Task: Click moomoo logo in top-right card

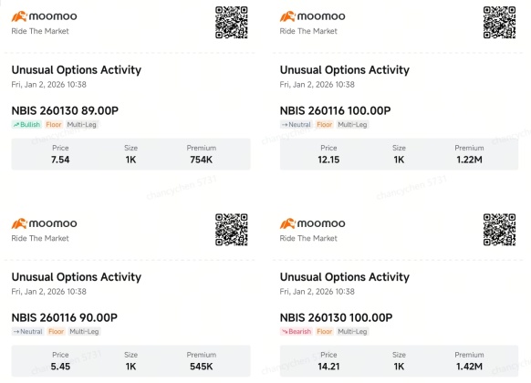Action: point(312,16)
